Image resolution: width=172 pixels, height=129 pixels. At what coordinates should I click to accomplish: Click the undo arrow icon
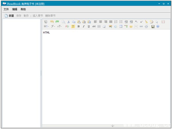52,21
